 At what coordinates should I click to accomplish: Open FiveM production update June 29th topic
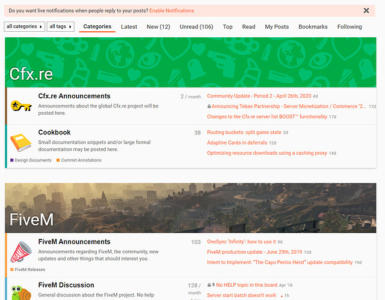tap(254, 252)
